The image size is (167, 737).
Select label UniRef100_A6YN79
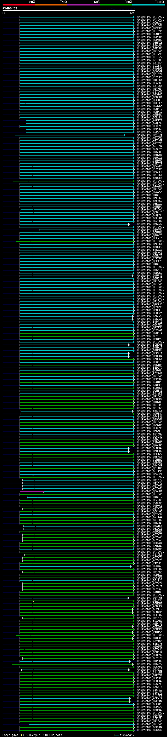click(150, 480)
